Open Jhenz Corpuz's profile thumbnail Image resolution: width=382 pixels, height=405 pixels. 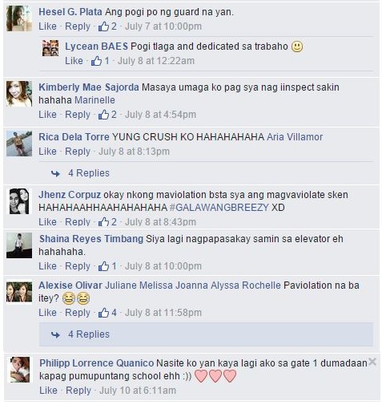tap(19, 201)
